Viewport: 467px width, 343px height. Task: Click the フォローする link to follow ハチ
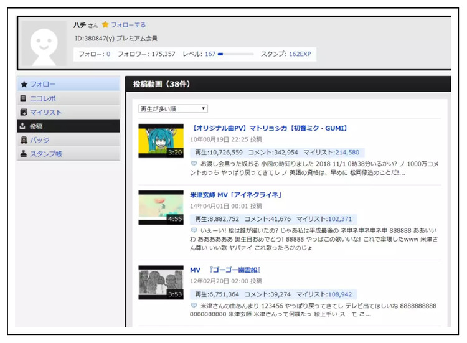point(128,25)
